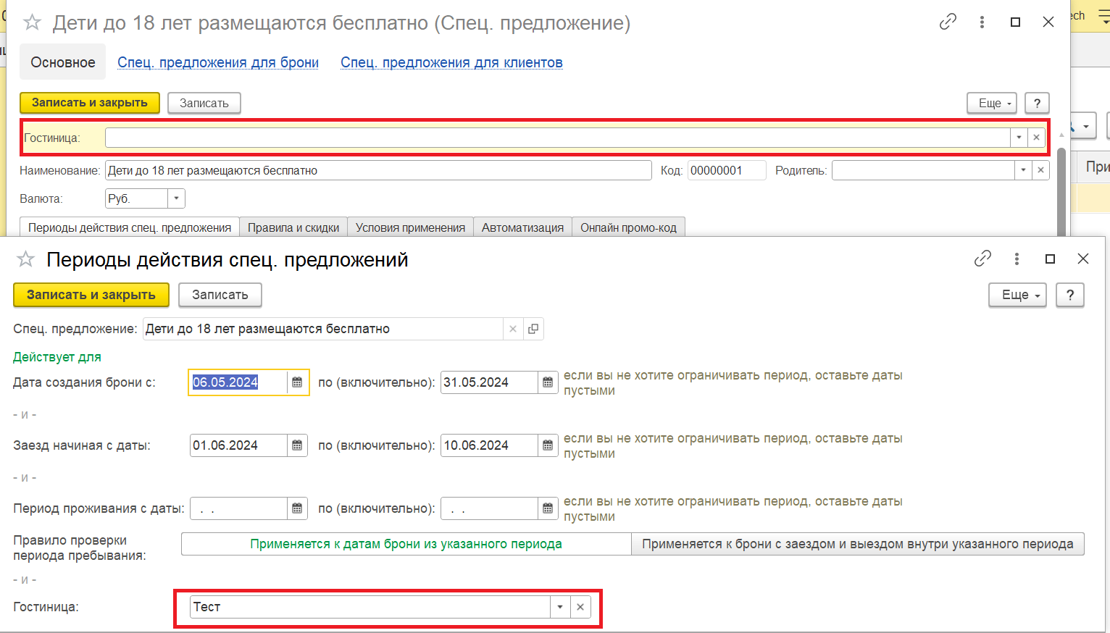Open help '?' in the periods window

pos(1070,295)
